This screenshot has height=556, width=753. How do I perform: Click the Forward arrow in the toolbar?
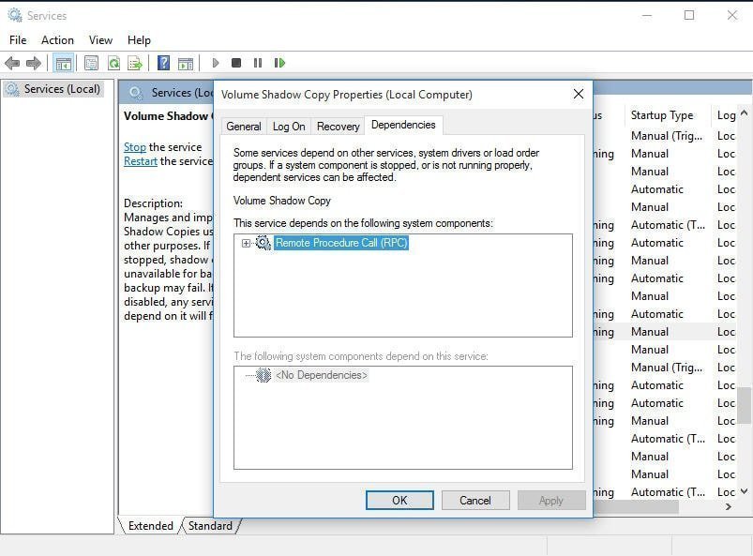(x=34, y=63)
